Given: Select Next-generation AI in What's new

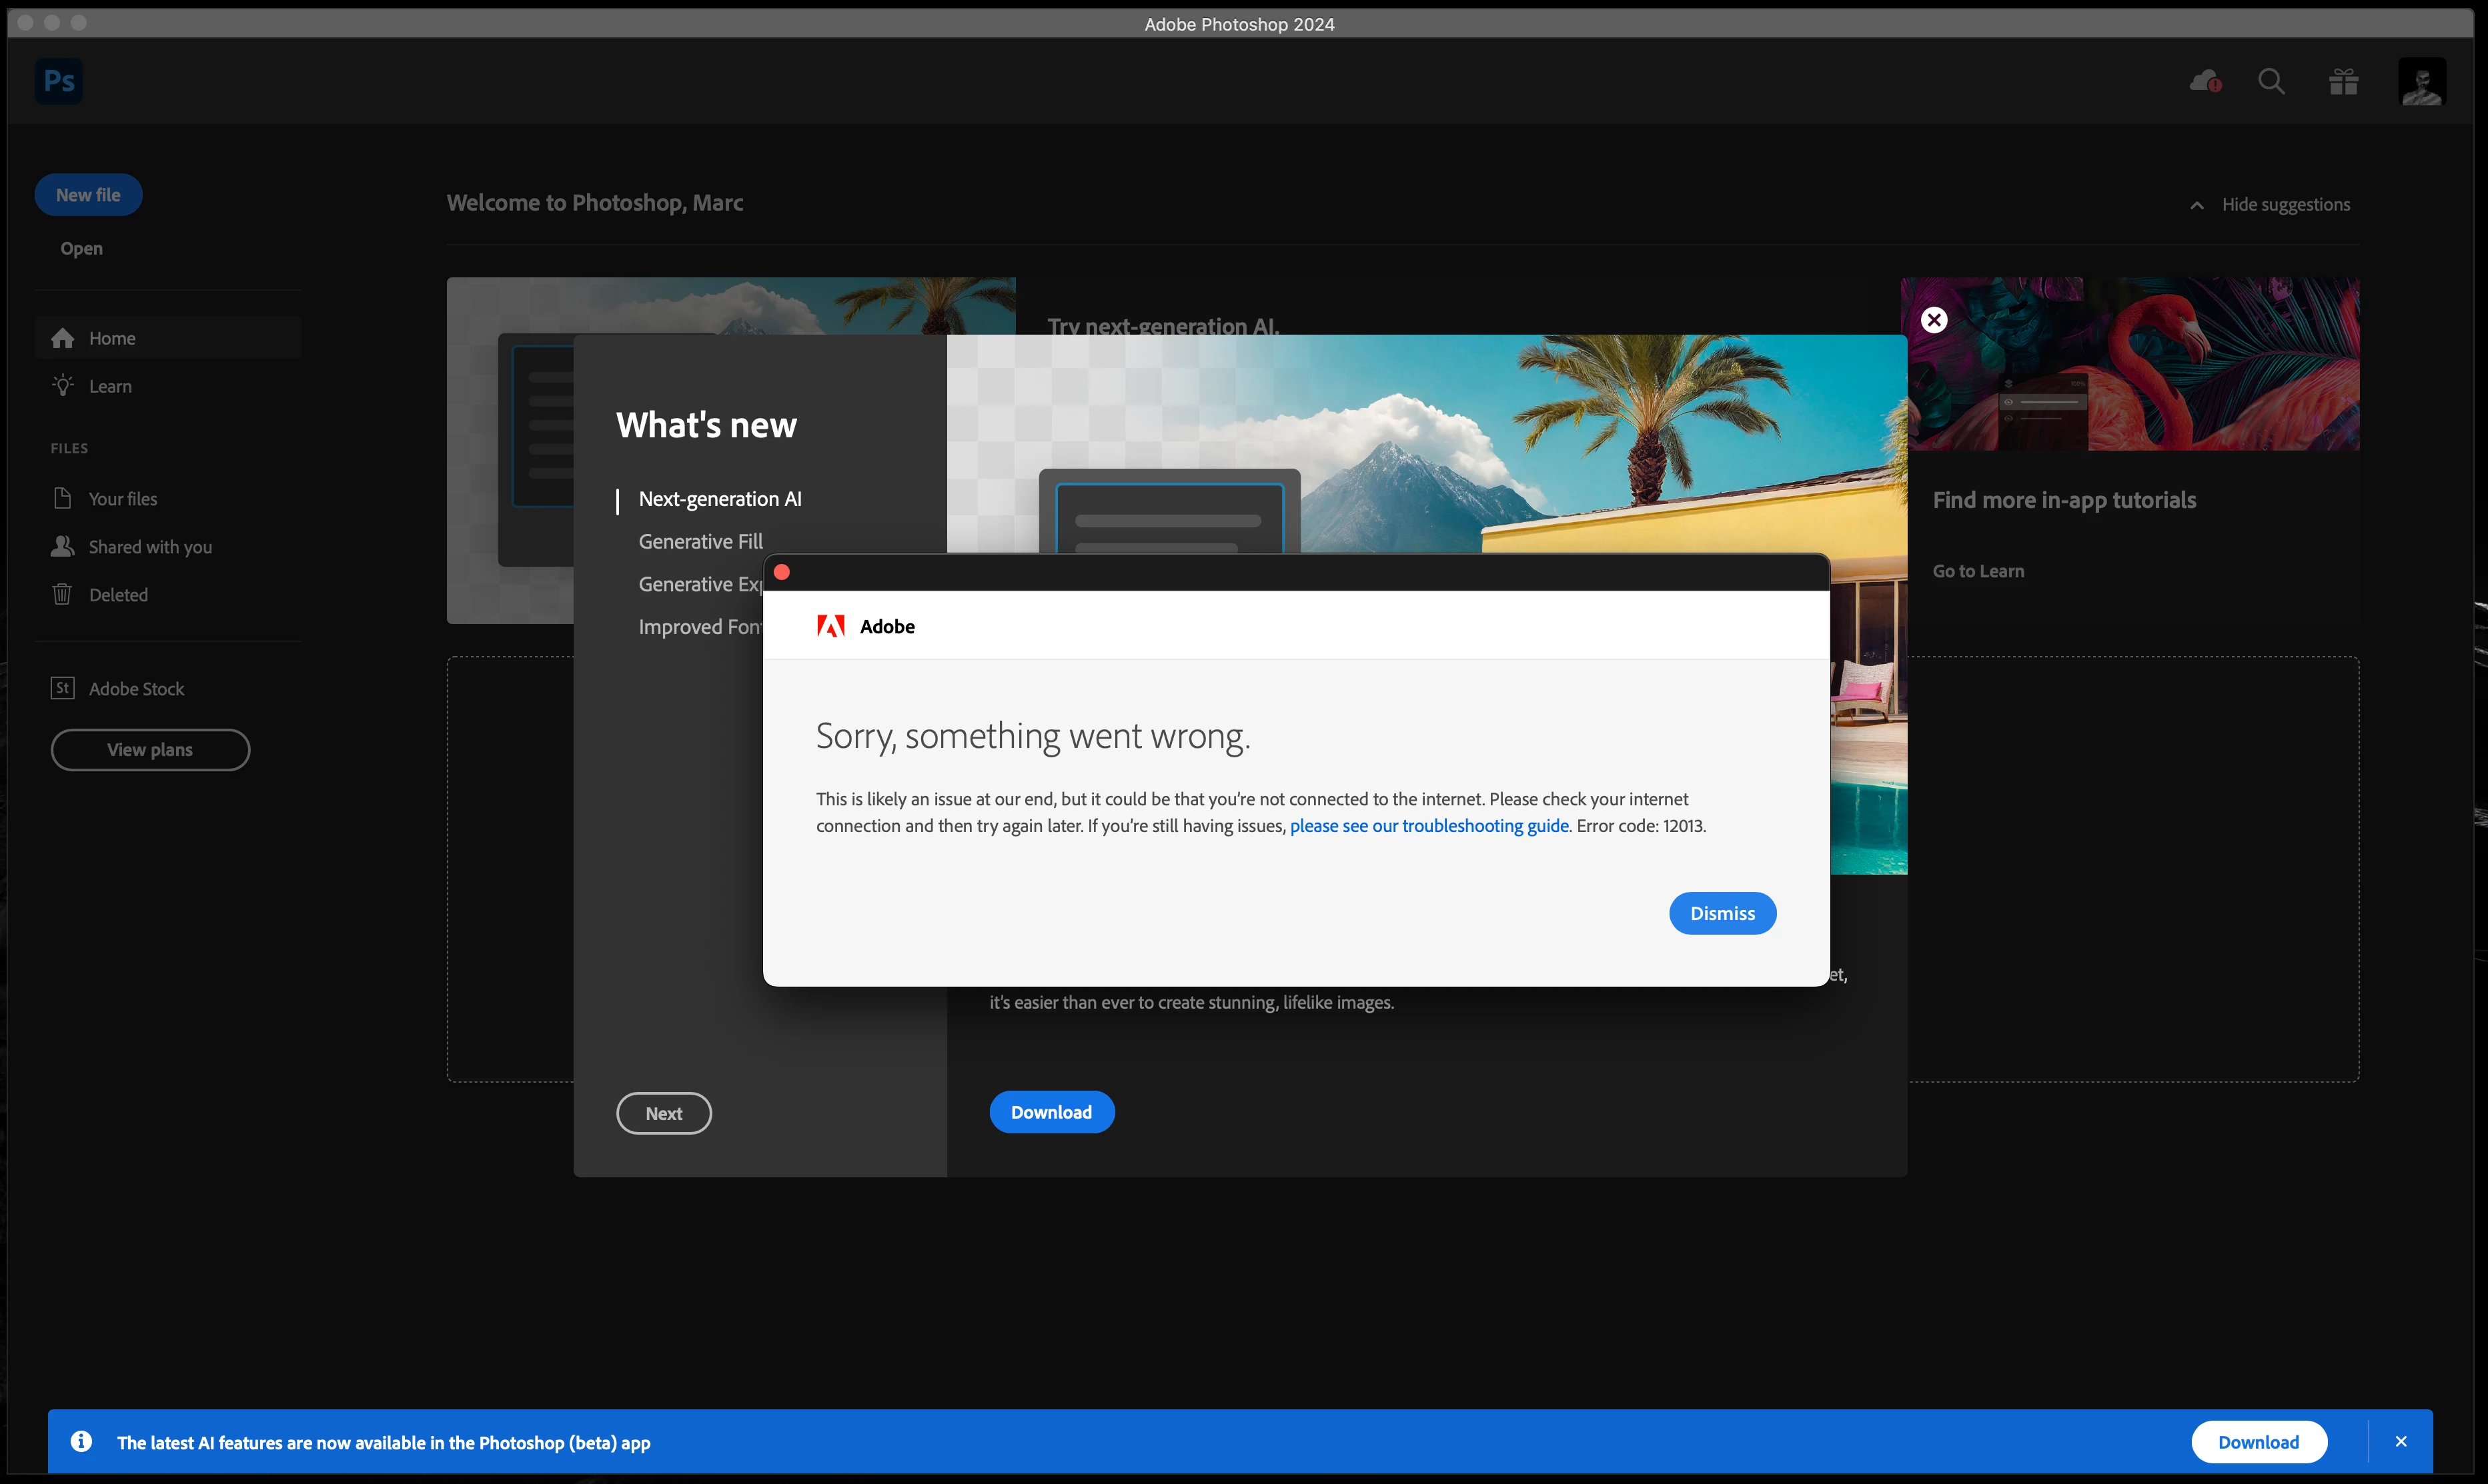Looking at the screenshot, I should 719,498.
